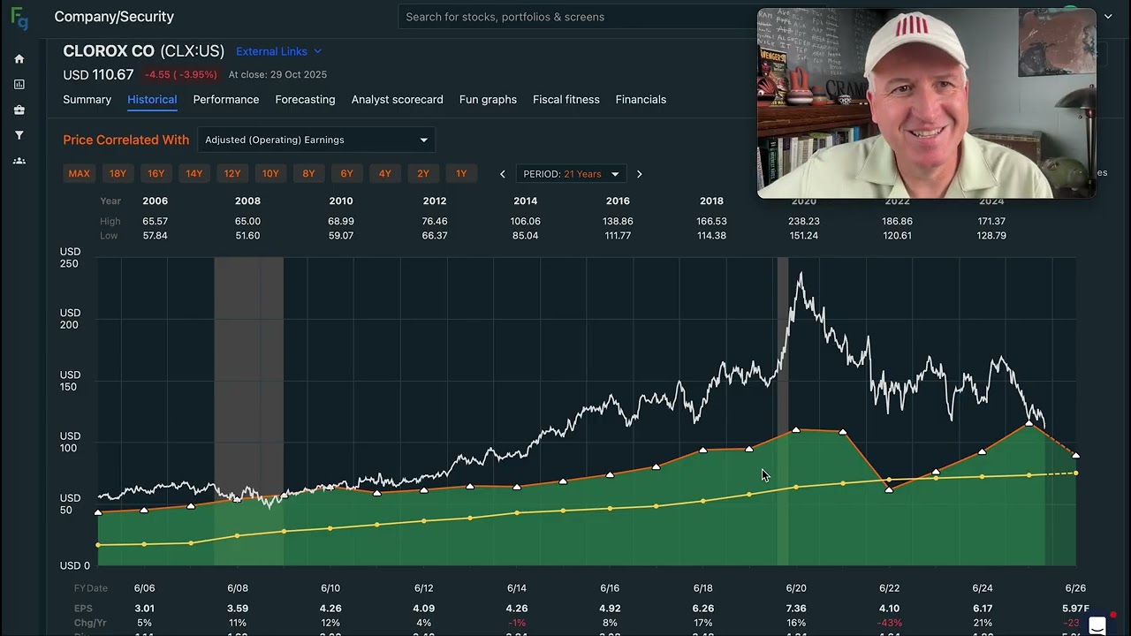
Task: Select the 2Y time range button
Action: (423, 174)
